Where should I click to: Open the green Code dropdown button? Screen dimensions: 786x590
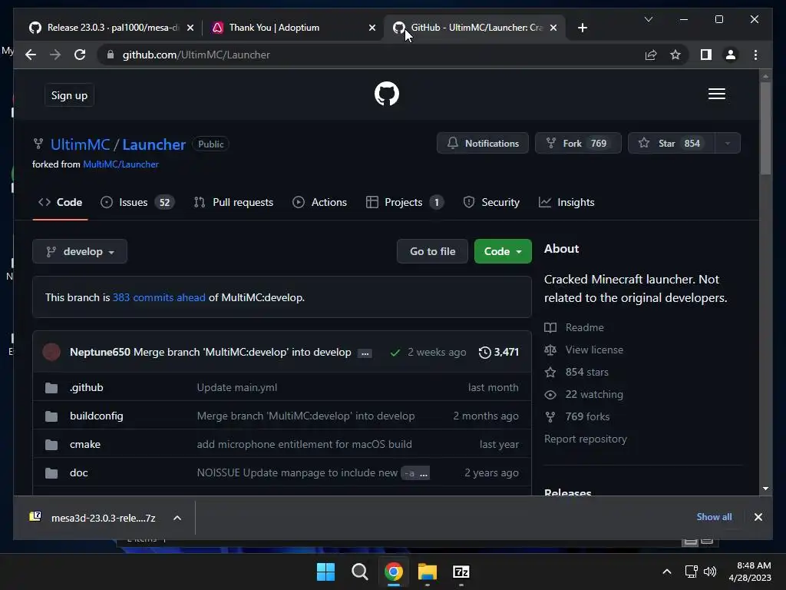pyautogui.click(x=503, y=251)
